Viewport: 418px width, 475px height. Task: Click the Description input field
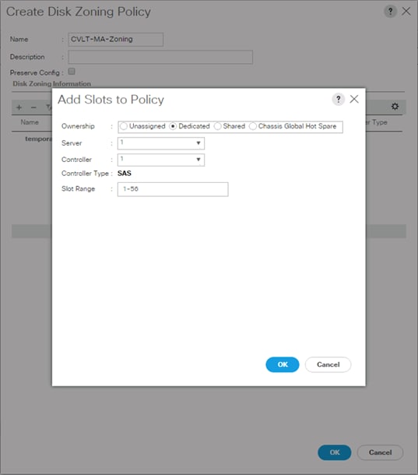(160, 57)
